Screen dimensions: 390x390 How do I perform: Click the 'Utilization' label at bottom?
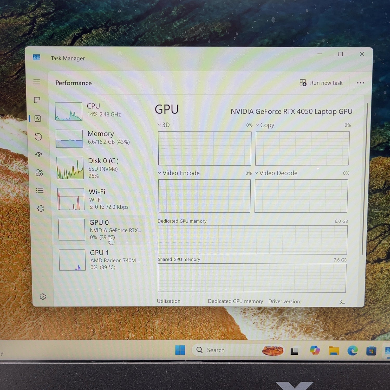(x=168, y=301)
